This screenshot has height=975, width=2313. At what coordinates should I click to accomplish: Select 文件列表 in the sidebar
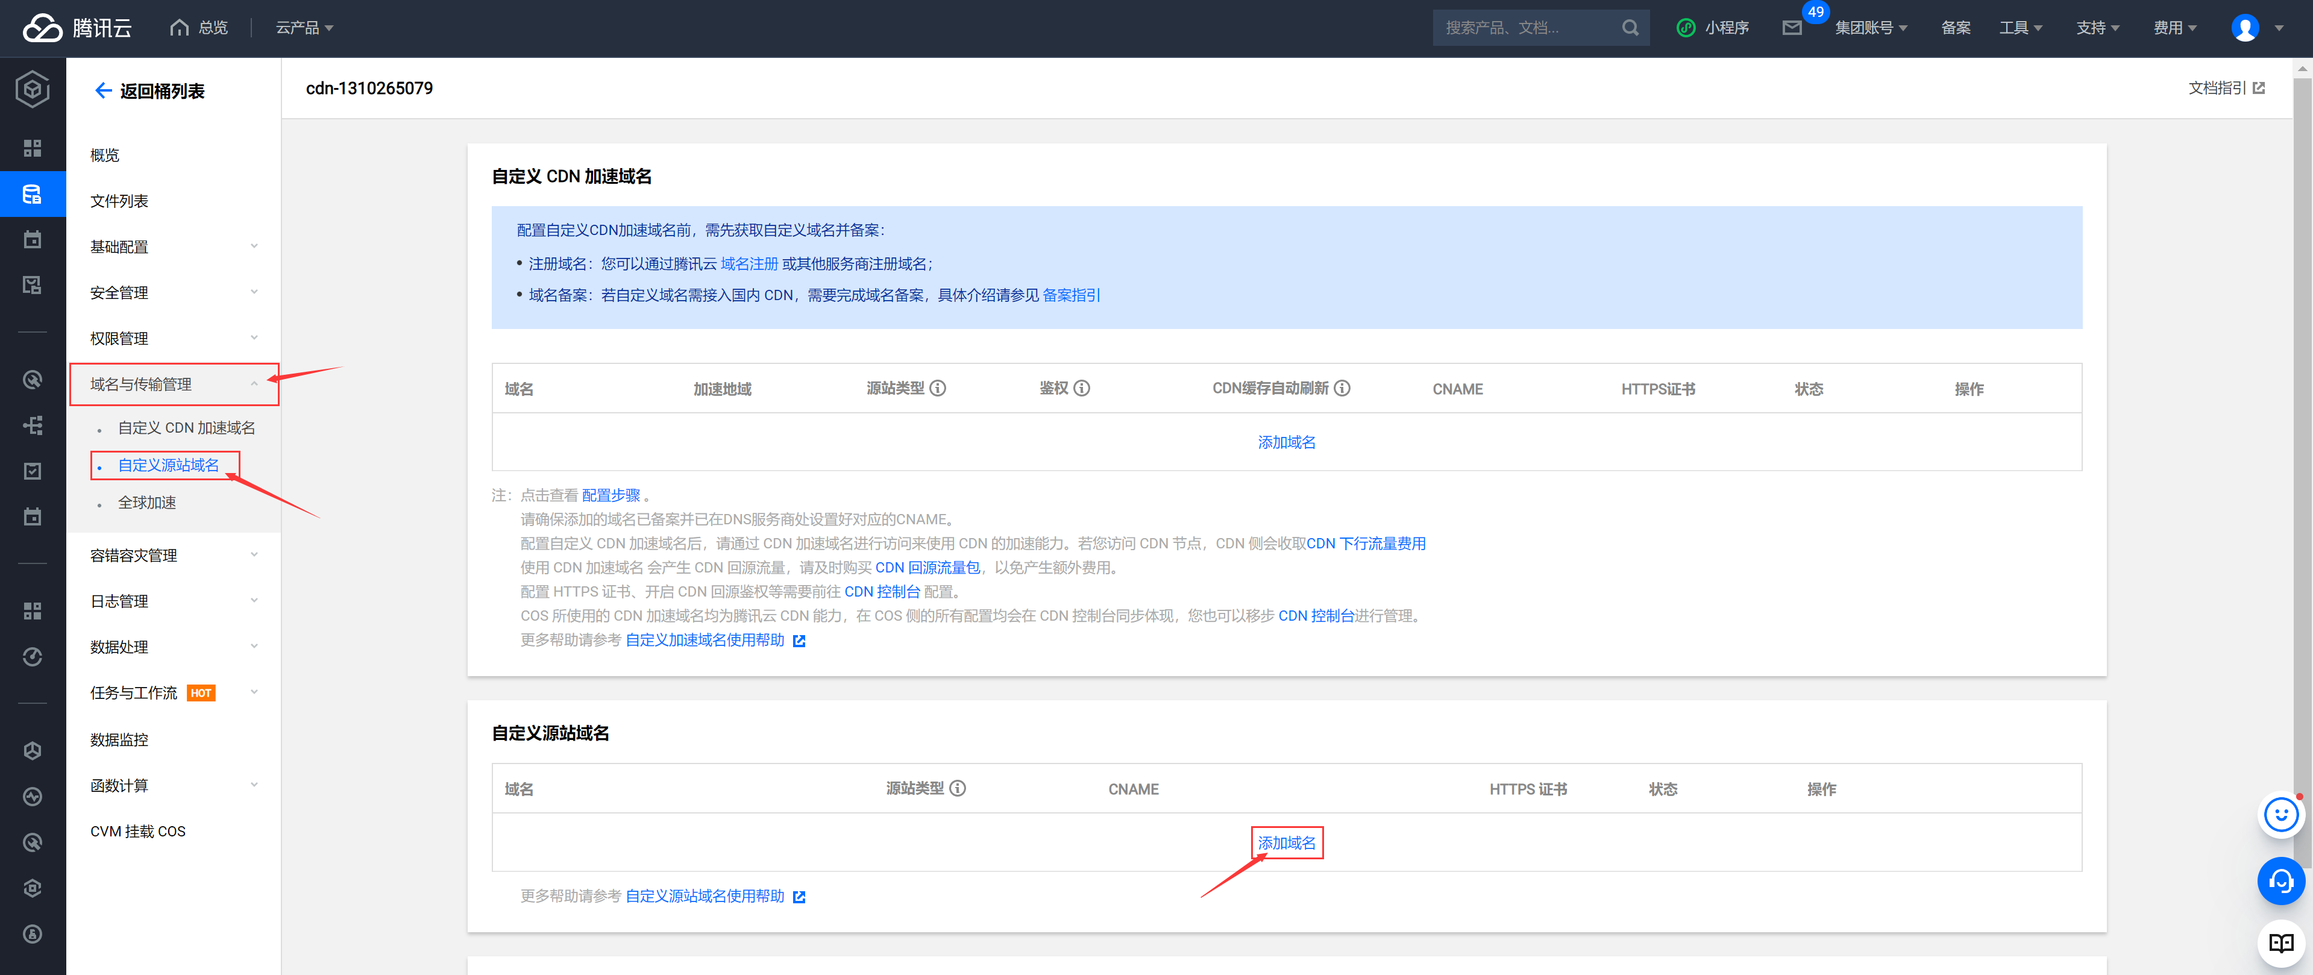[119, 201]
